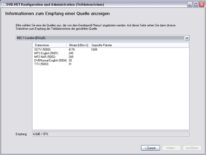Select DVBNormal English (5004) stream entry
Viewport: 206px width, 155px height.
50,60
